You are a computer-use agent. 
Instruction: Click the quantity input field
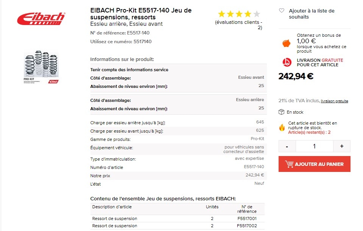pyautogui.click(x=315, y=146)
